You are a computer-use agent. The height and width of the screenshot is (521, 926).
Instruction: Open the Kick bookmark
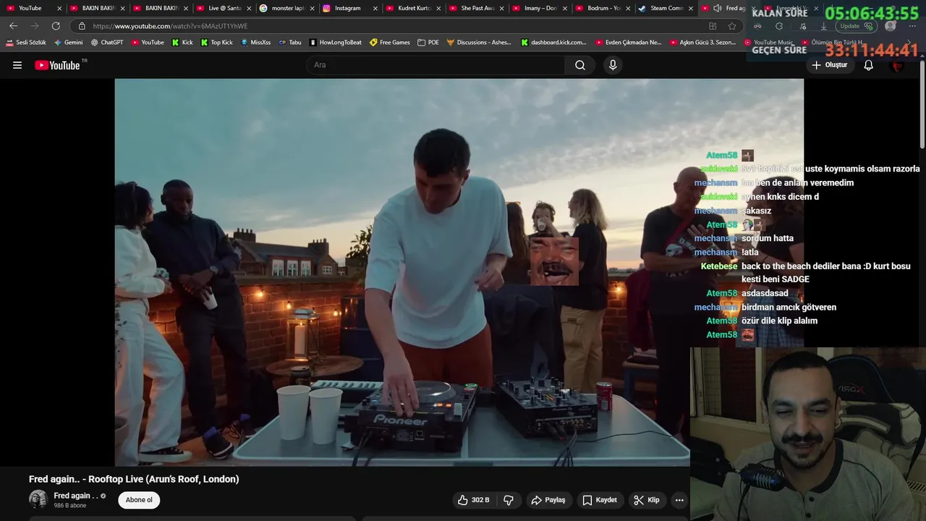[x=182, y=43]
